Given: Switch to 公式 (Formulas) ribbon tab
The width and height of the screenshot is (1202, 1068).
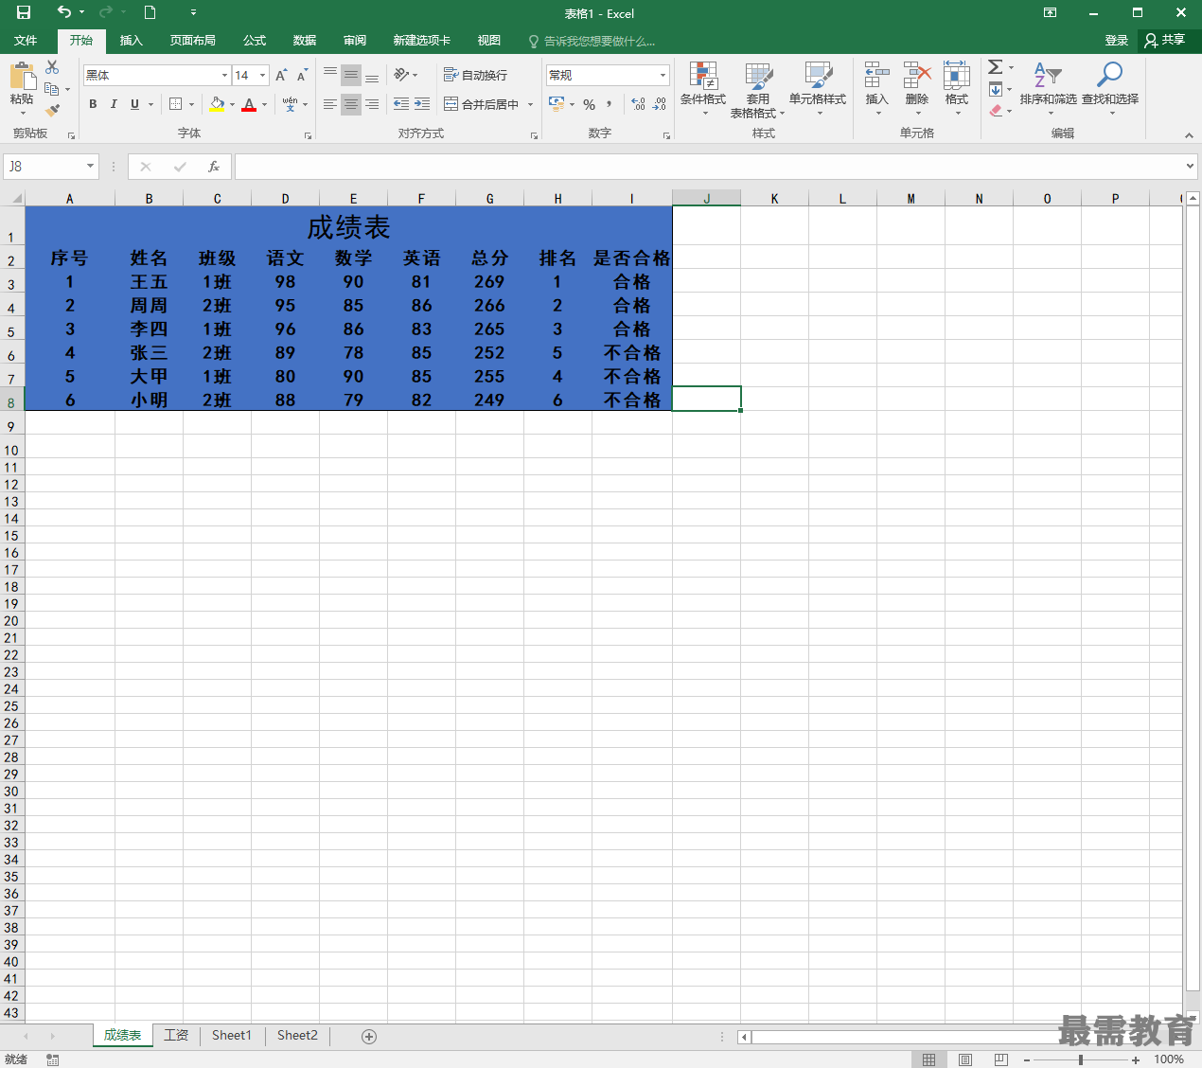Looking at the screenshot, I should coord(255,41).
